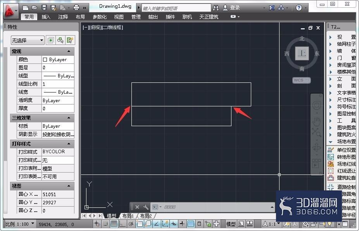Image resolution: width=359 pixels, height=231 pixels.
Task: Click the 转地形图 tool icon
Action: 331,157
